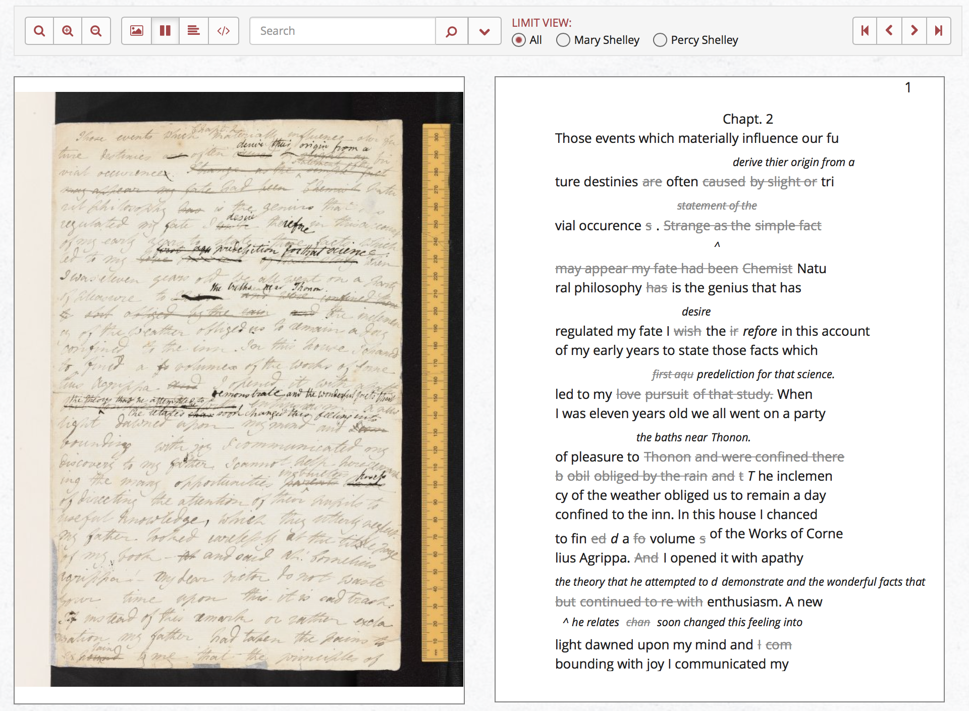969x711 pixels.
Task: Zoom out using the magnifier-minus icon
Action: [x=96, y=30]
